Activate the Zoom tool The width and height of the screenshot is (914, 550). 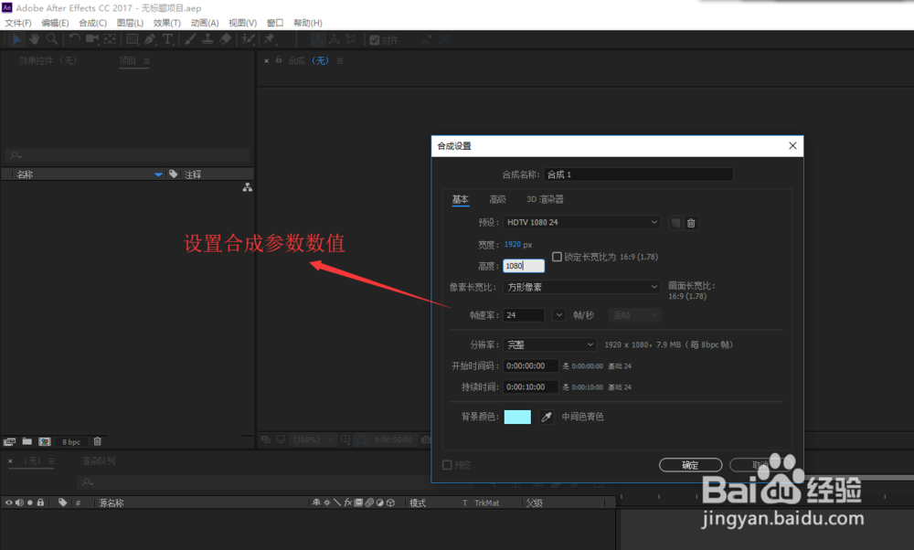pyautogui.click(x=50, y=39)
